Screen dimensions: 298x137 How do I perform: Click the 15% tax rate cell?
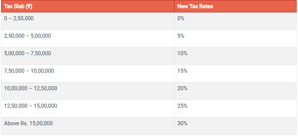[182, 71]
